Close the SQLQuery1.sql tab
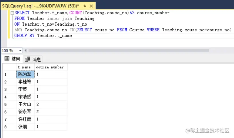The image size is (234, 138). [91, 6]
